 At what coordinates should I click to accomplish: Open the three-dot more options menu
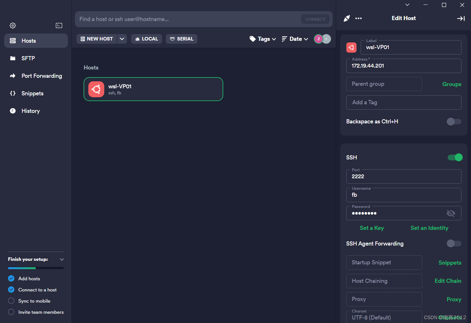click(x=358, y=18)
